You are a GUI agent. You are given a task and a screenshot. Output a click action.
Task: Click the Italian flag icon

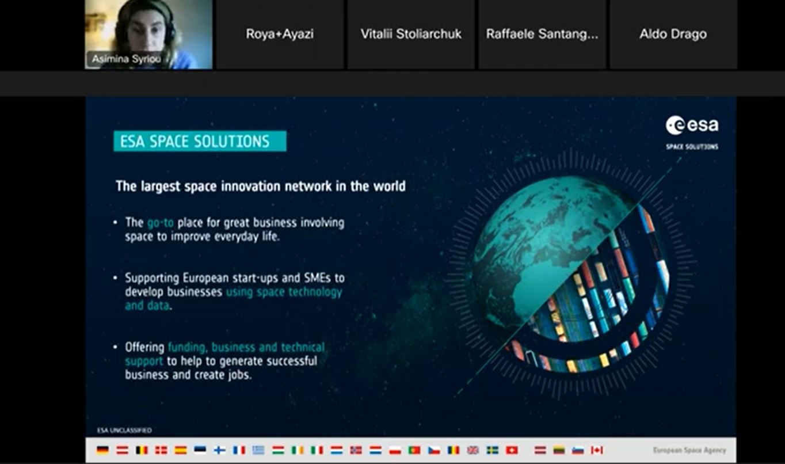317,450
